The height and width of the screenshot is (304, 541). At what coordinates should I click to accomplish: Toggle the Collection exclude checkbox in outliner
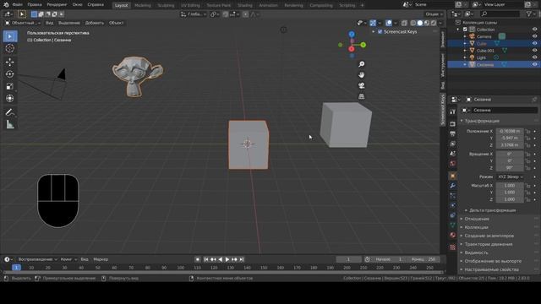click(465, 30)
